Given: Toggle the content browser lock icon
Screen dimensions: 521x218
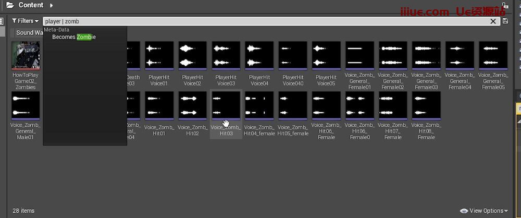Looking at the screenshot, I should click(x=504, y=5).
